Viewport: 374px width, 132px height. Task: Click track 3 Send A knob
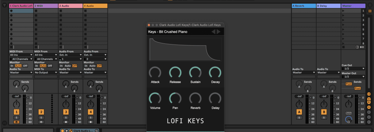click(66, 83)
